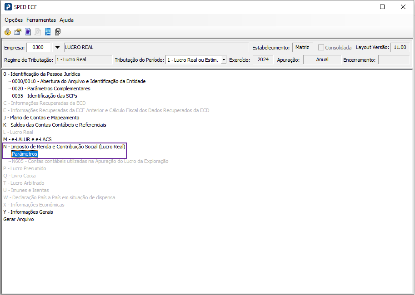This screenshot has height=295, width=415.
Task: Select L - Lucro Real tree node
Action: click(18, 132)
